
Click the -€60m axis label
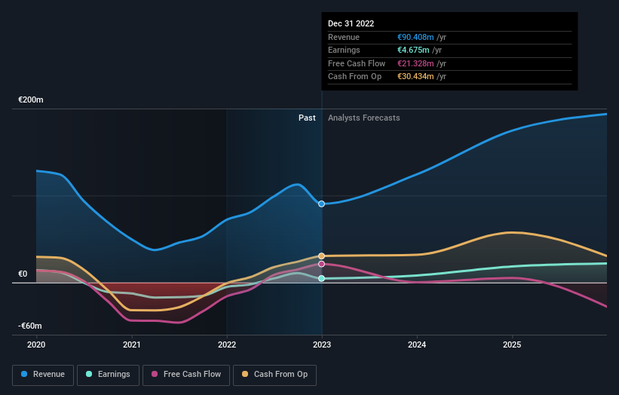tap(30, 326)
